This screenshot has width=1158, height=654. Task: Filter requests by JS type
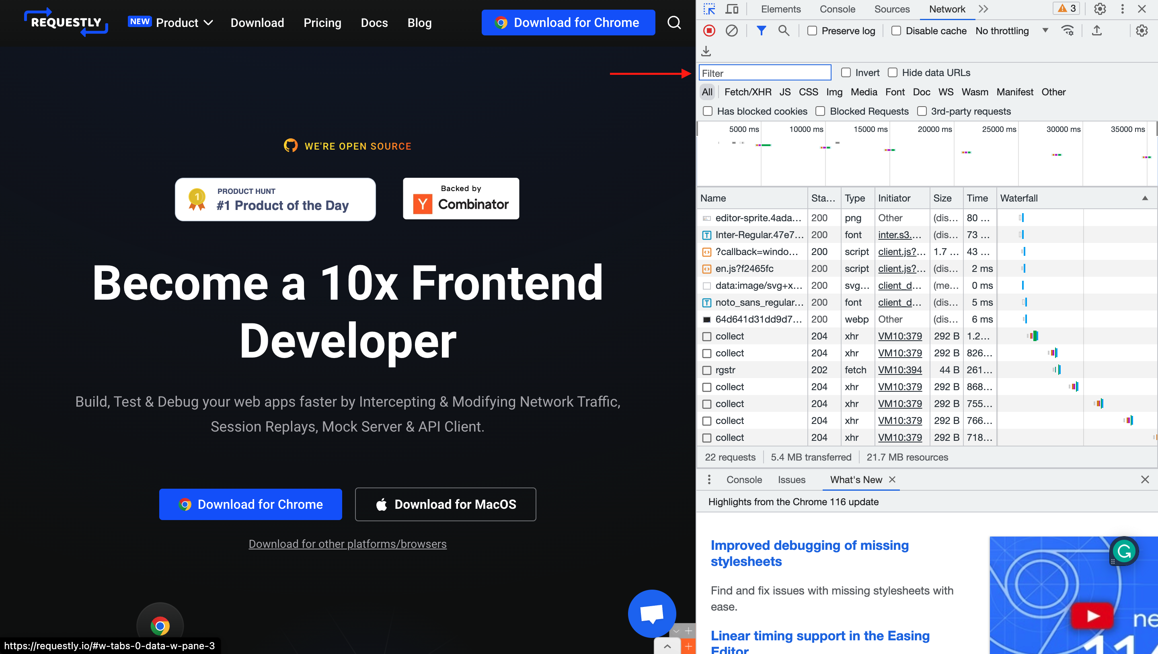click(785, 92)
